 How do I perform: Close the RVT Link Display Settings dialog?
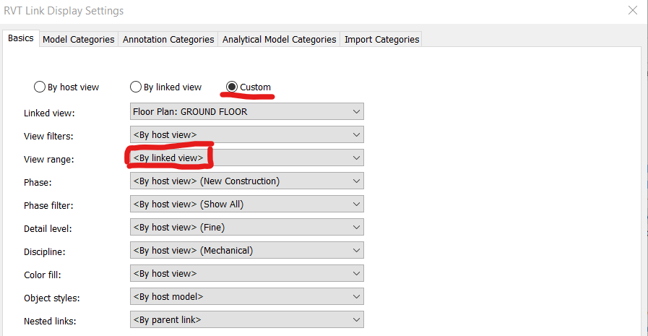point(632,10)
